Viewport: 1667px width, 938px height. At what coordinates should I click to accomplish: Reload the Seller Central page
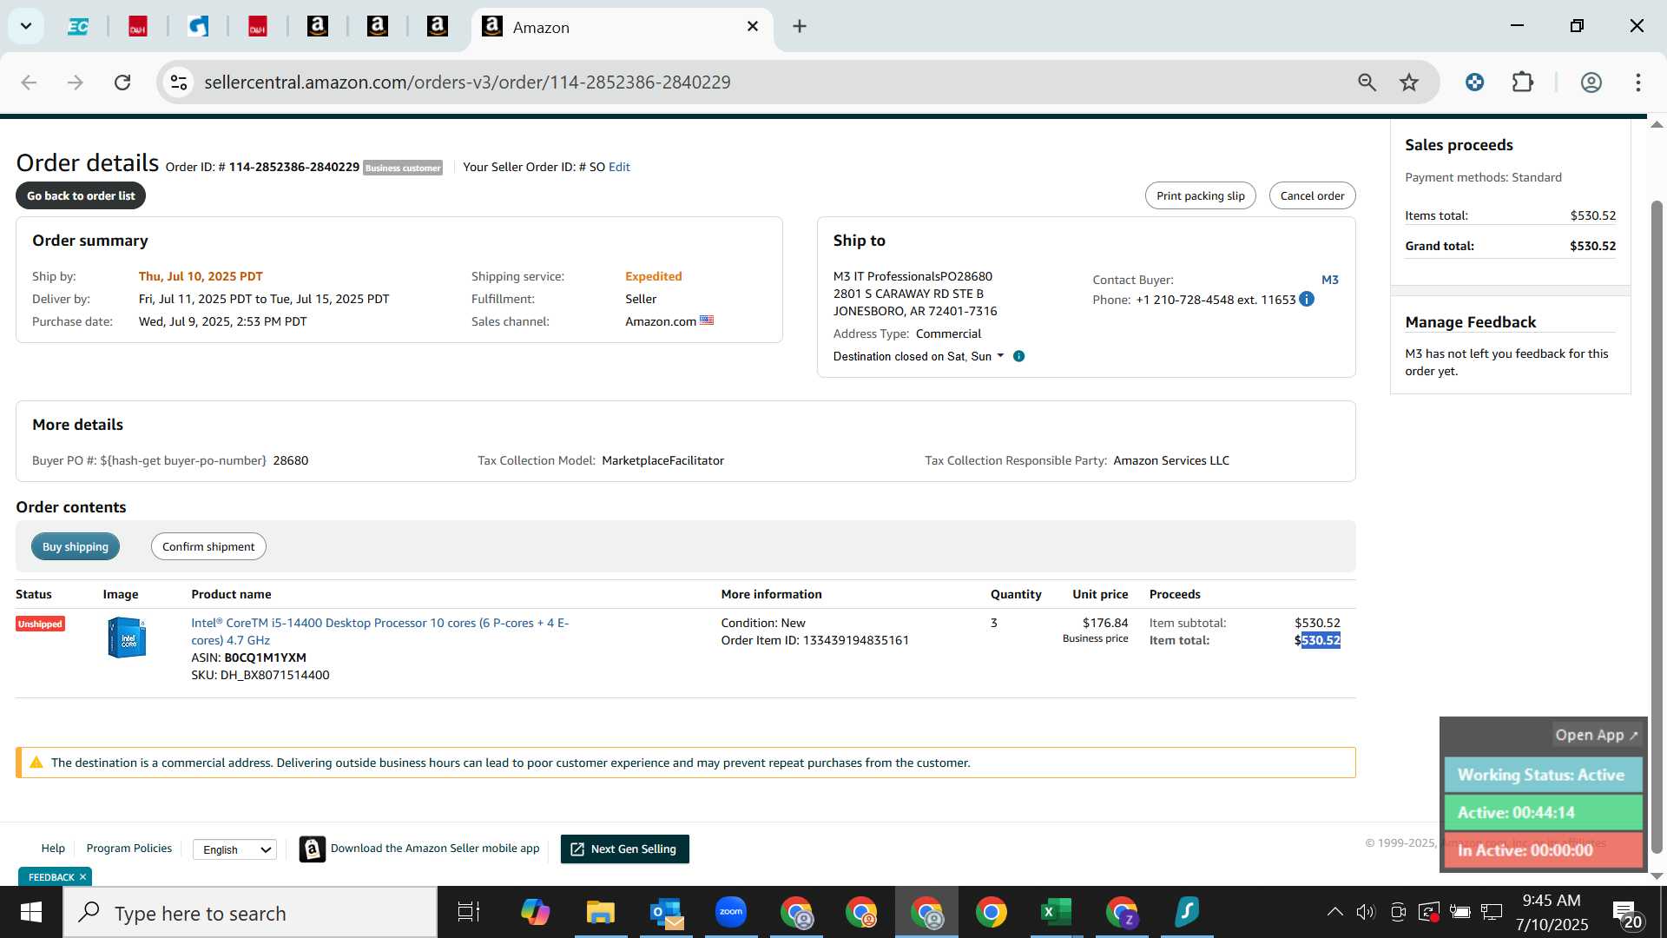[122, 83]
